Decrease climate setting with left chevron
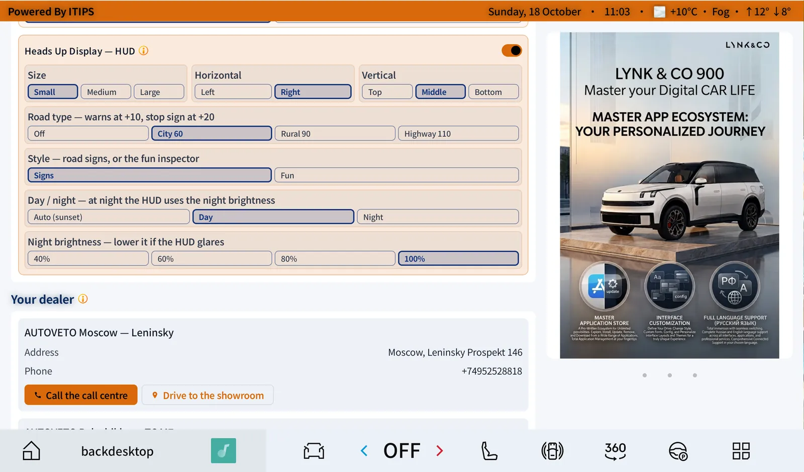 (364, 450)
